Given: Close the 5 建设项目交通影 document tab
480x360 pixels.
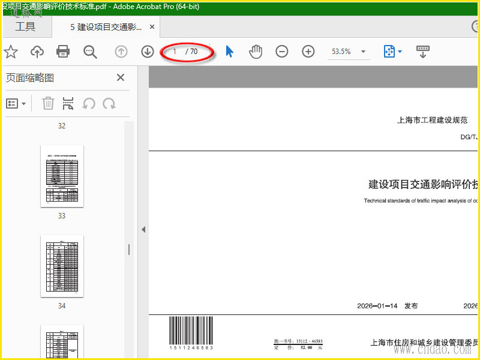Looking at the screenshot, I should [152, 27].
